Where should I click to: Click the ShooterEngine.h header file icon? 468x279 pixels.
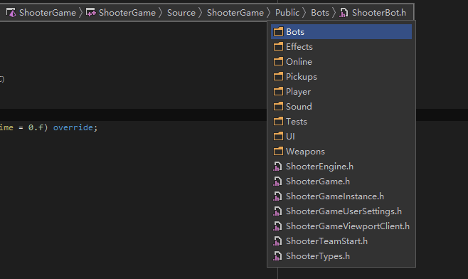point(277,167)
